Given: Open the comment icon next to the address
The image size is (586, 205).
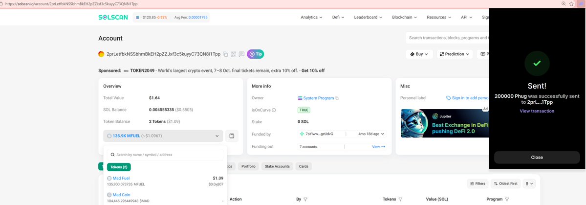Looking at the screenshot, I should click(242, 54).
